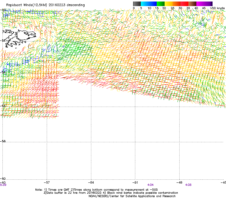Pick the brown 35-40 knots legend segment

pos(192,4)
